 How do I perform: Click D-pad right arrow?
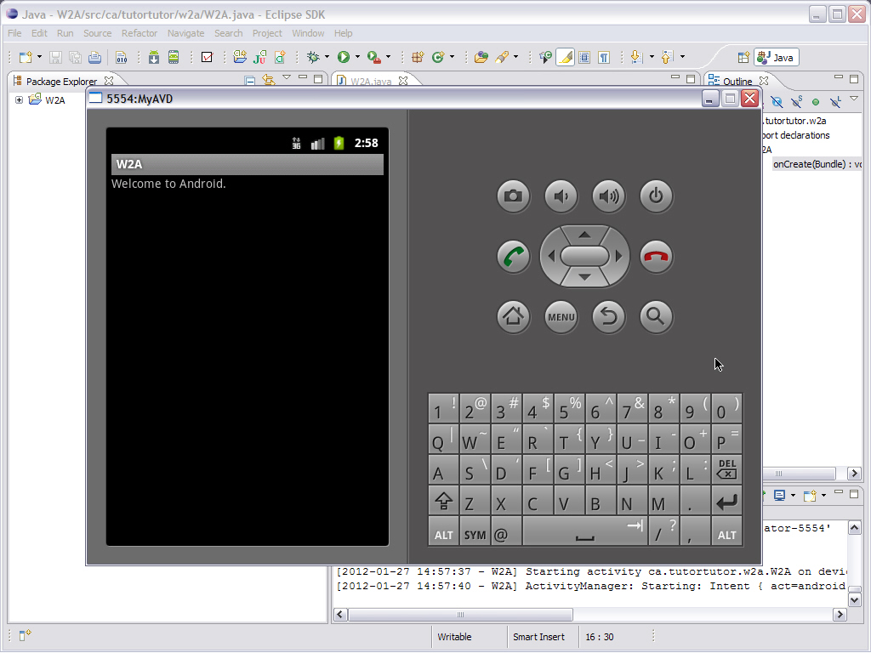click(619, 256)
